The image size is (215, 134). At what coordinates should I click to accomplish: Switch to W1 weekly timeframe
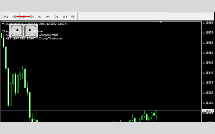click(65, 17)
